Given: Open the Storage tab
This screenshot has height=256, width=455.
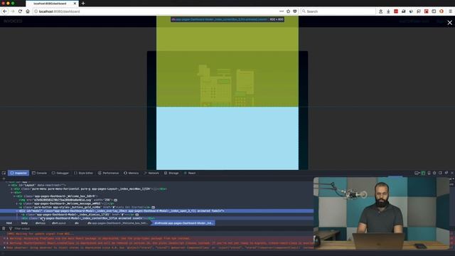Looking at the screenshot, I should [x=171, y=173].
